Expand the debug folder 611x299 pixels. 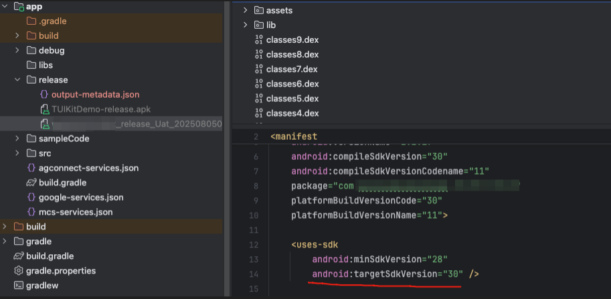click(x=18, y=50)
